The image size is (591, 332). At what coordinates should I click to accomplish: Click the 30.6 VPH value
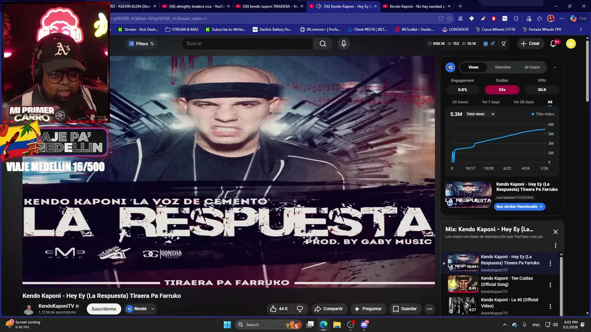click(x=542, y=90)
